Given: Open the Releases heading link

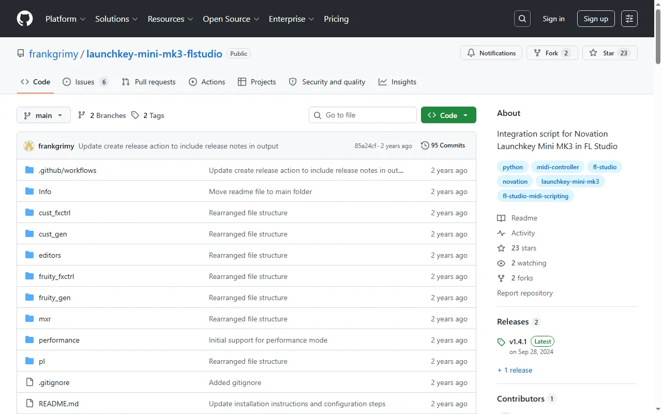Looking at the screenshot, I should tap(519, 321).
